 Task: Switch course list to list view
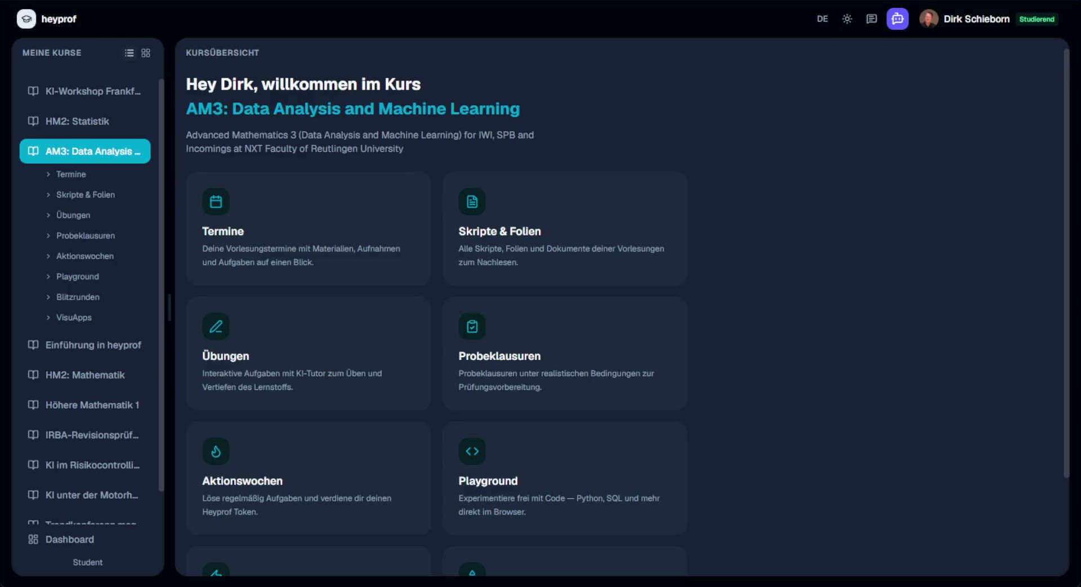[129, 53]
